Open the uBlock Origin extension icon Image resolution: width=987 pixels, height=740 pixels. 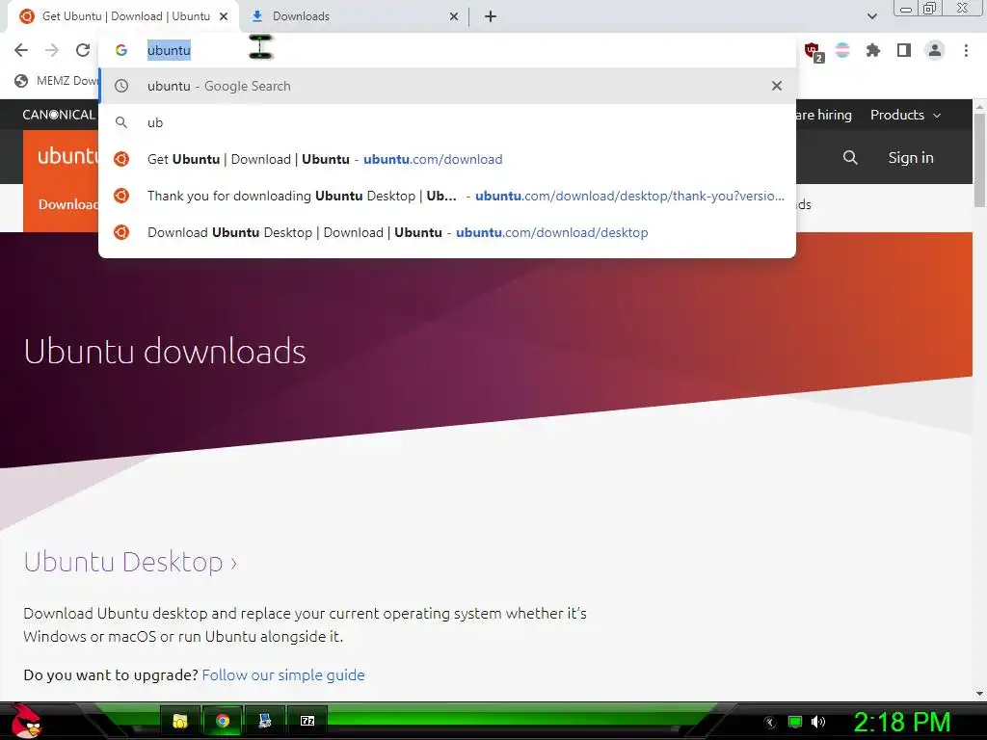coord(812,50)
